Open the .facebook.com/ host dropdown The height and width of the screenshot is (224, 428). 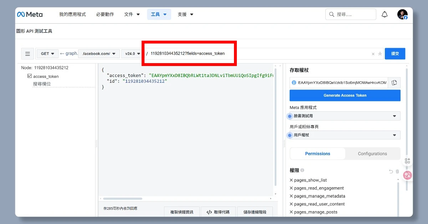pyautogui.click(x=99, y=54)
